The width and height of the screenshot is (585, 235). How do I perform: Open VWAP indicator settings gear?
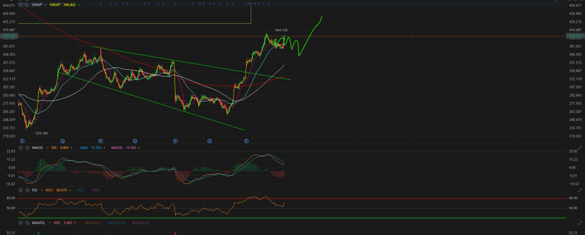pyautogui.click(x=21, y=4)
